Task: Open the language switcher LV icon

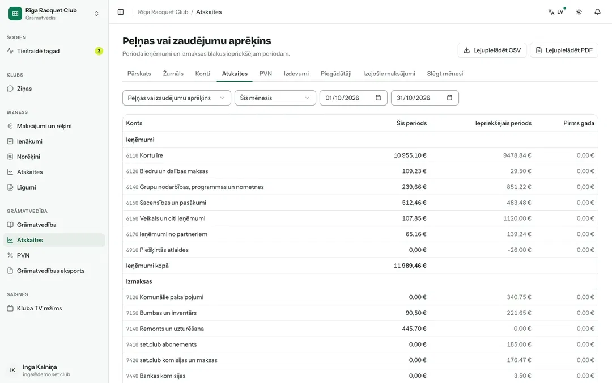Action: point(556,12)
